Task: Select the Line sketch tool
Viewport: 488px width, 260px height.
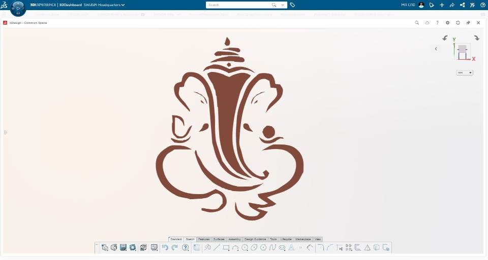Action: pyautogui.click(x=217, y=247)
